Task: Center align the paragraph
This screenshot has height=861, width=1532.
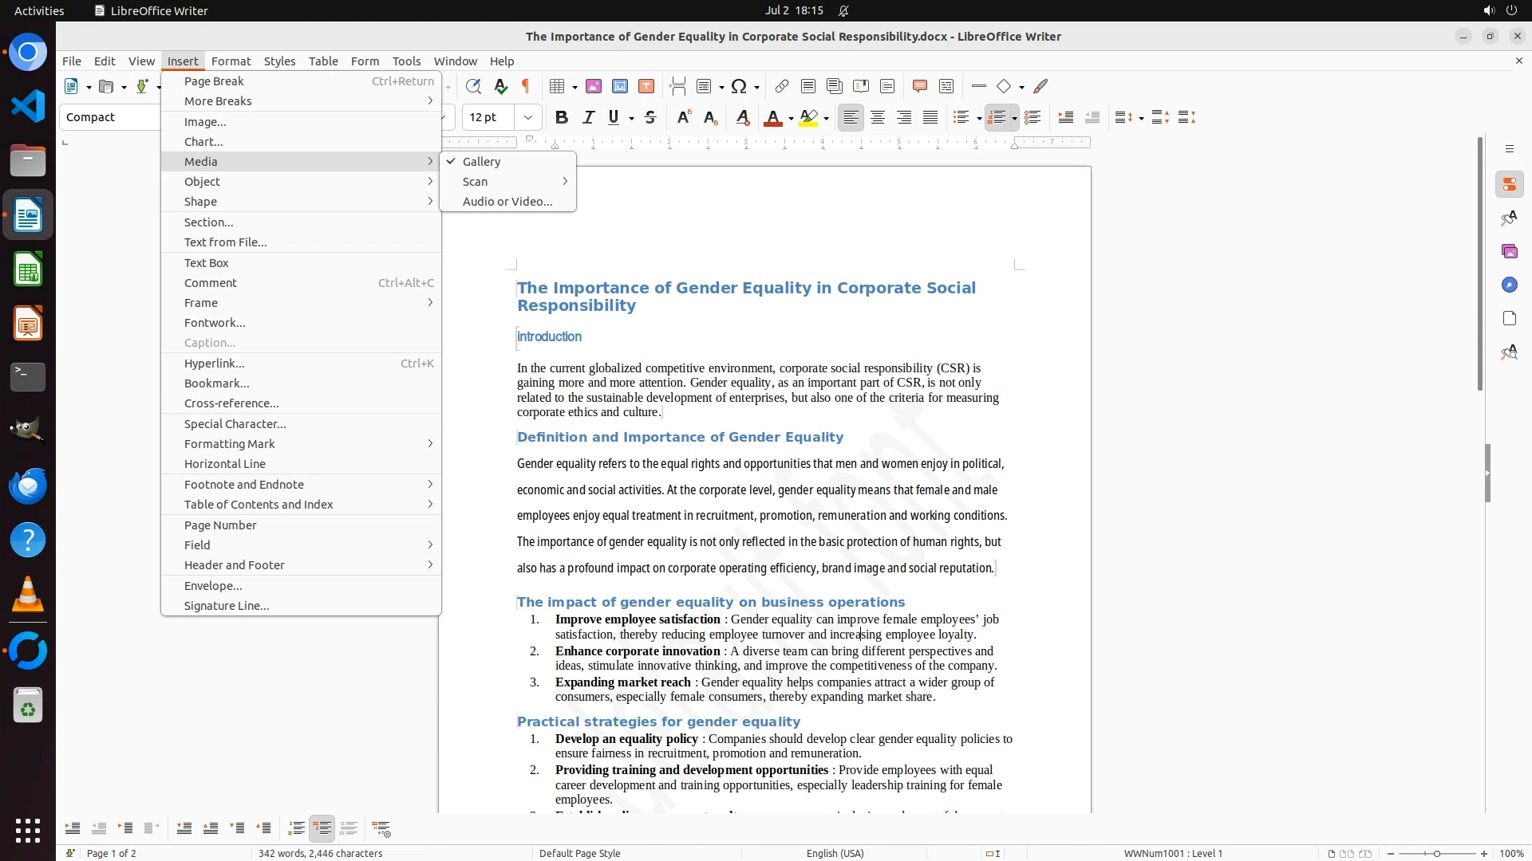Action: coord(878,118)
